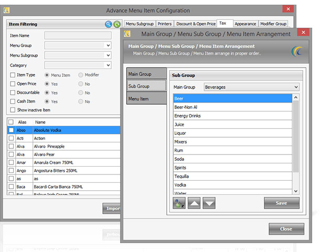Click the Item Name input field

(x=78, y=36)
